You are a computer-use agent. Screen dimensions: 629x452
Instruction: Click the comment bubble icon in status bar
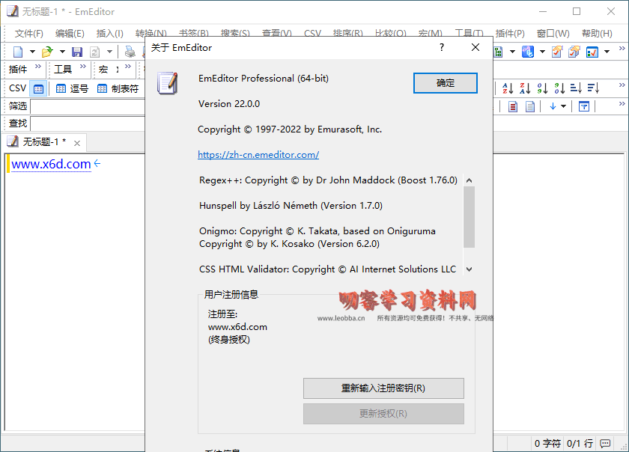[605, 443]
